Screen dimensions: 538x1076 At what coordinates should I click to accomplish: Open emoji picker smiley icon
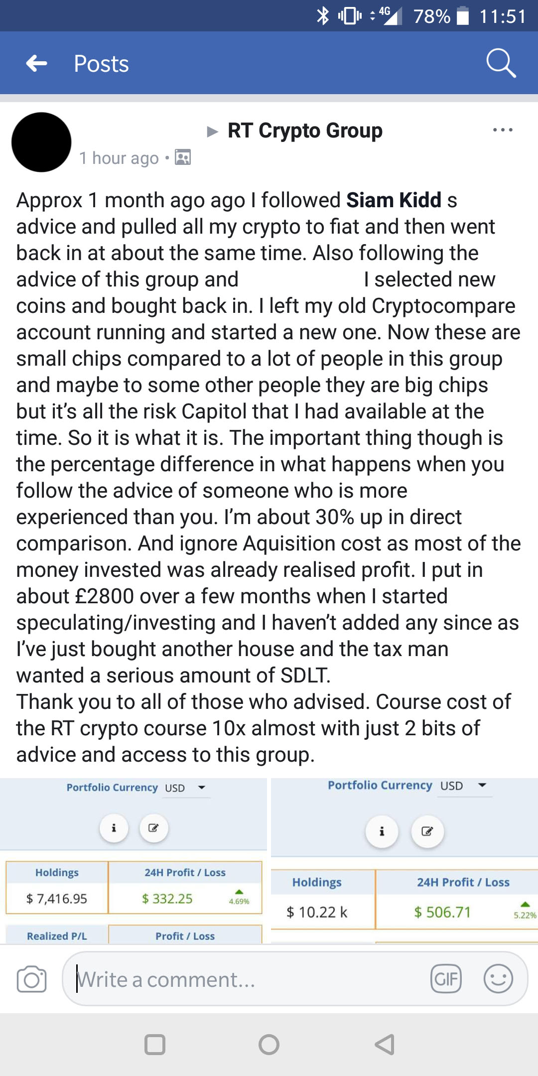[x=498, y=979]
